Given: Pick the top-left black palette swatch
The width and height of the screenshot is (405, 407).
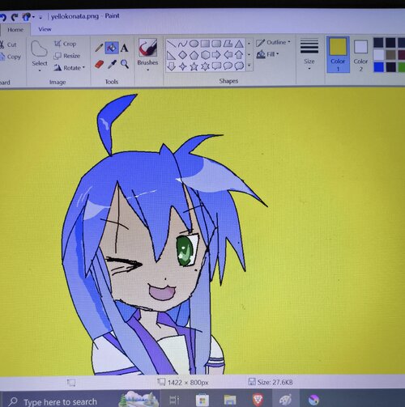Looking at the screenshot, I should coord(378,43).
